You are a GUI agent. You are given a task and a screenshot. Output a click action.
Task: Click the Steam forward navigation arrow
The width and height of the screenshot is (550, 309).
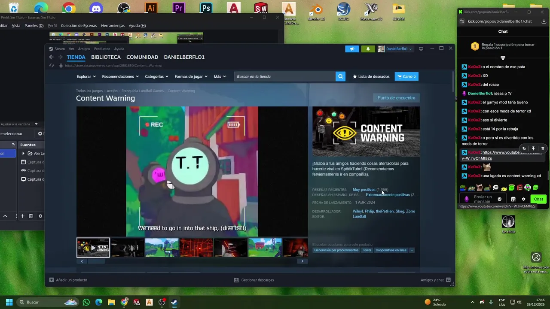click(61, 57)
